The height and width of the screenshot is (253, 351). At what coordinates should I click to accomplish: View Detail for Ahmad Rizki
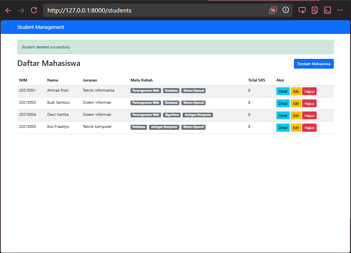tap(283, 91)
